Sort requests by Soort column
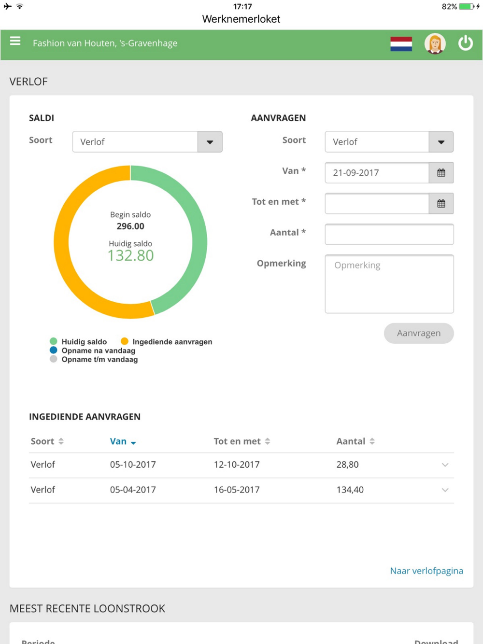 (47, 441)
